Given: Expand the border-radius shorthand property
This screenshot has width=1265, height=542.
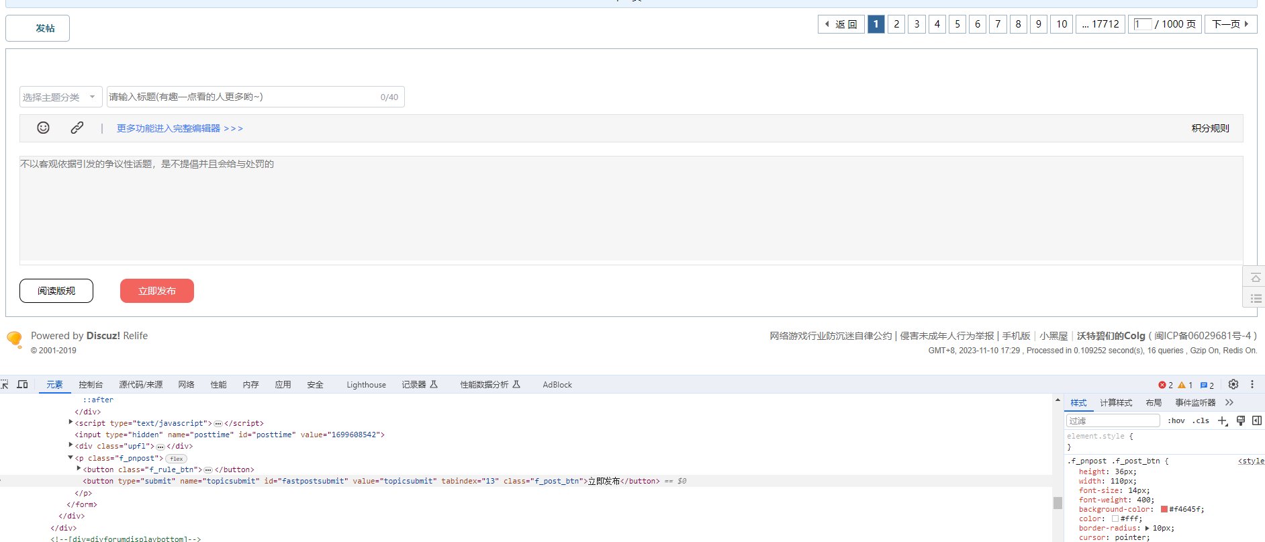Looking at the screenshot, I should 1147,528.
